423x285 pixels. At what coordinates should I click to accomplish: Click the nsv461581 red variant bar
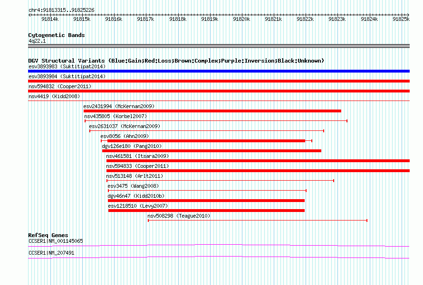click(258, 161)
